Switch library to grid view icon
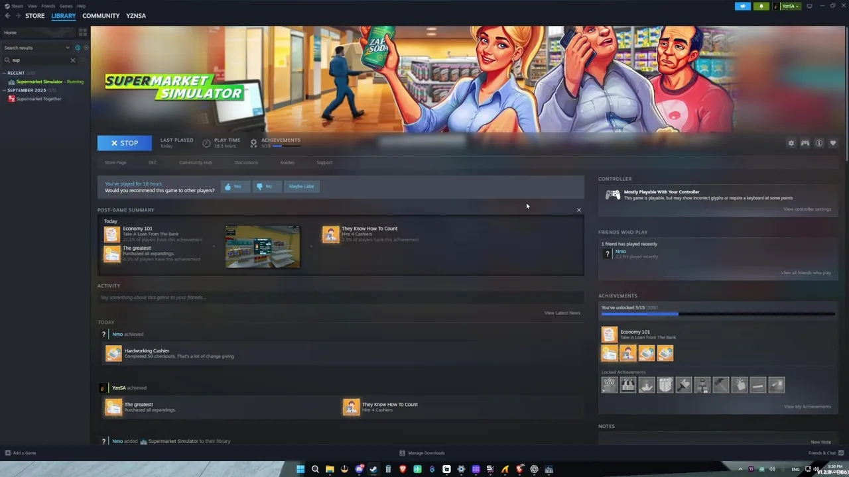Image resolution: width=849 pixels, height=477 pixels. [83, 32]
